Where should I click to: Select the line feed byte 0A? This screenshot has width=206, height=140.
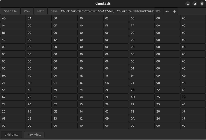coord(142,118)
